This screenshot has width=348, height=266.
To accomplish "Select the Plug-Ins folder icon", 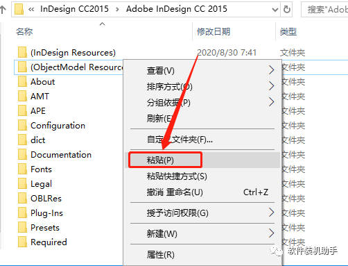I will pos(22,213).
